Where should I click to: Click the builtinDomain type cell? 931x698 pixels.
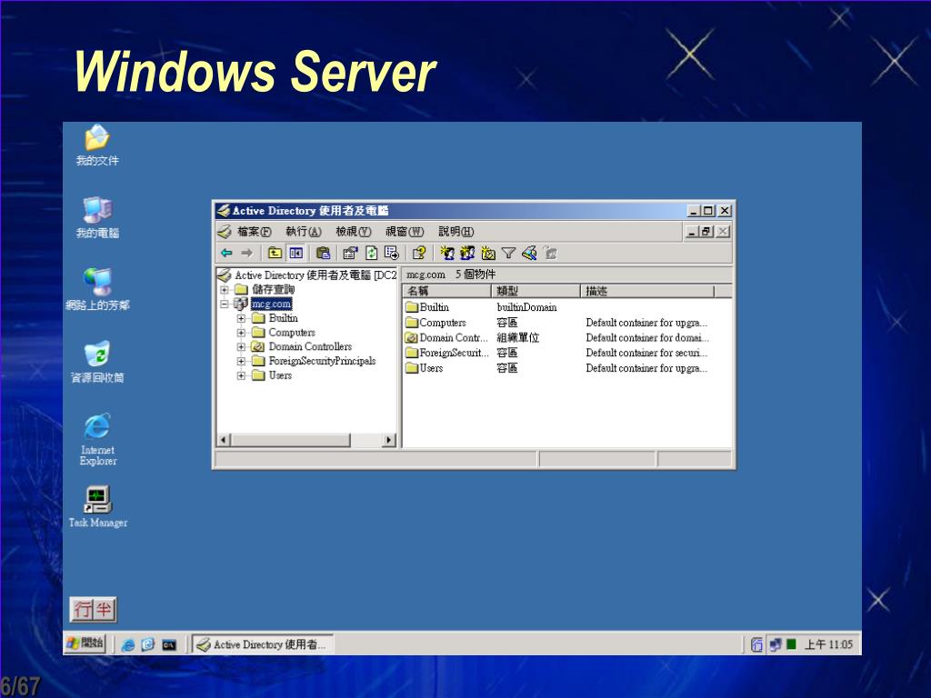click(526, 307)
